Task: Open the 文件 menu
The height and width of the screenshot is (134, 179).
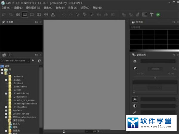Action: pos(6,8)
